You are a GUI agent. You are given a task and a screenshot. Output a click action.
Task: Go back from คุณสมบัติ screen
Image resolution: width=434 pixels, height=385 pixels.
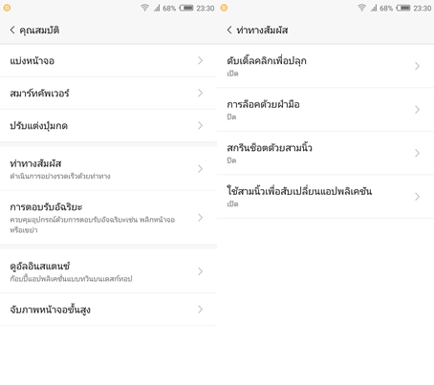point(12,30)
